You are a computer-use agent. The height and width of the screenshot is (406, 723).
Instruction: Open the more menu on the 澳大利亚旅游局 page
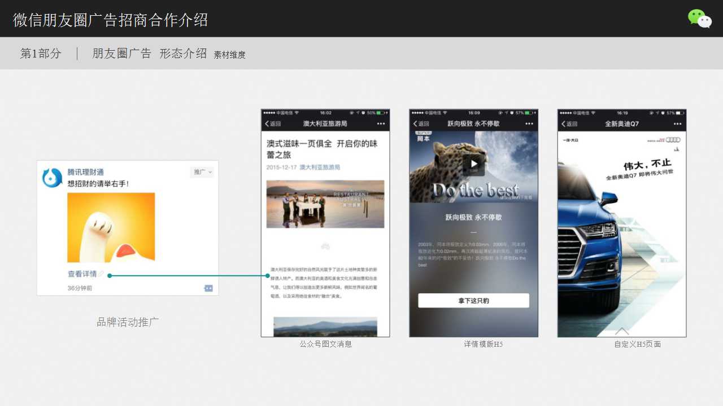[x=381, y=124]
